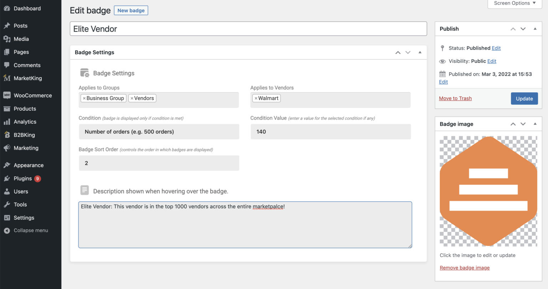Open the Products menu

pos(25,109)
